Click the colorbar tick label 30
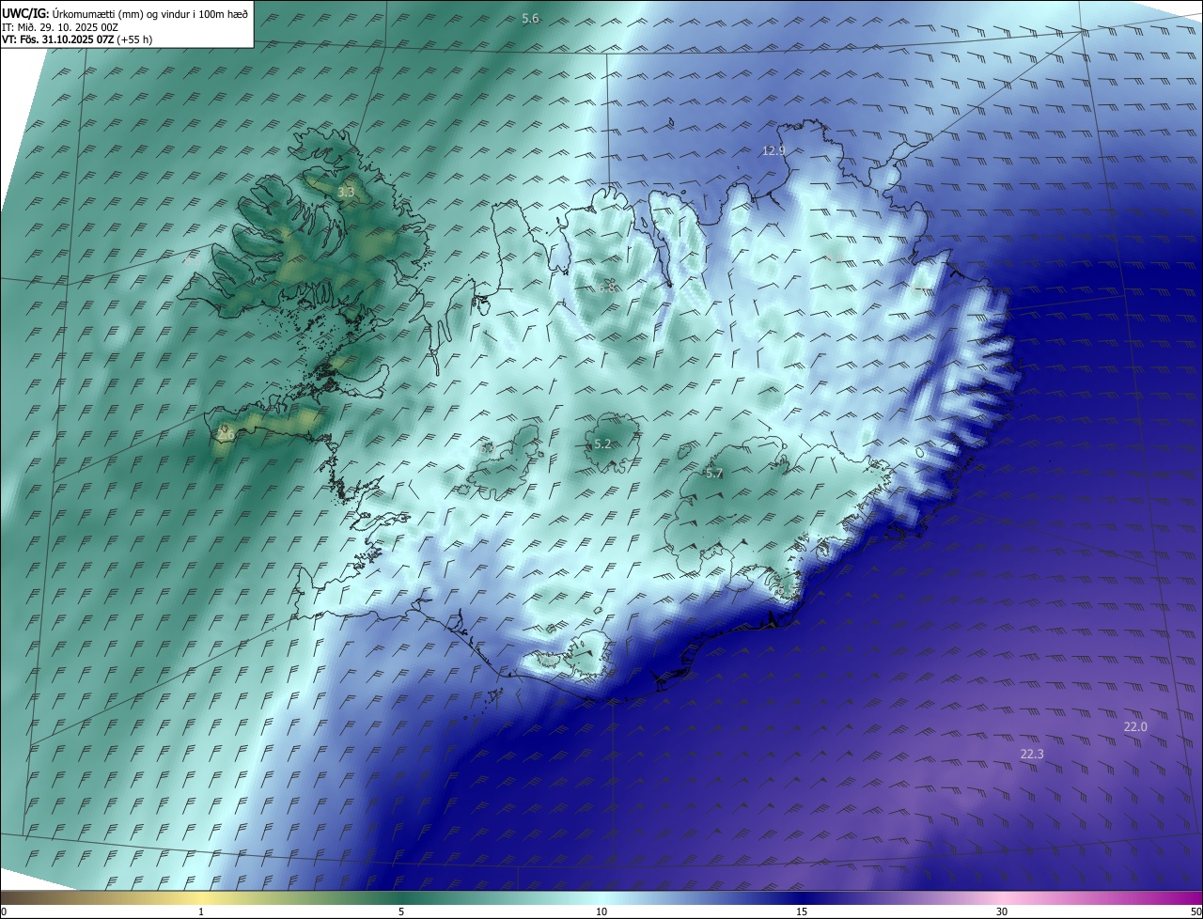1203x919 pixels. 1002,911
